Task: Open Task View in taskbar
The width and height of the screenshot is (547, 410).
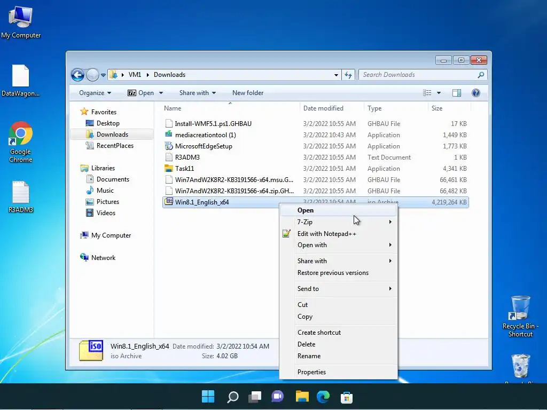Action: coord(255,397)
